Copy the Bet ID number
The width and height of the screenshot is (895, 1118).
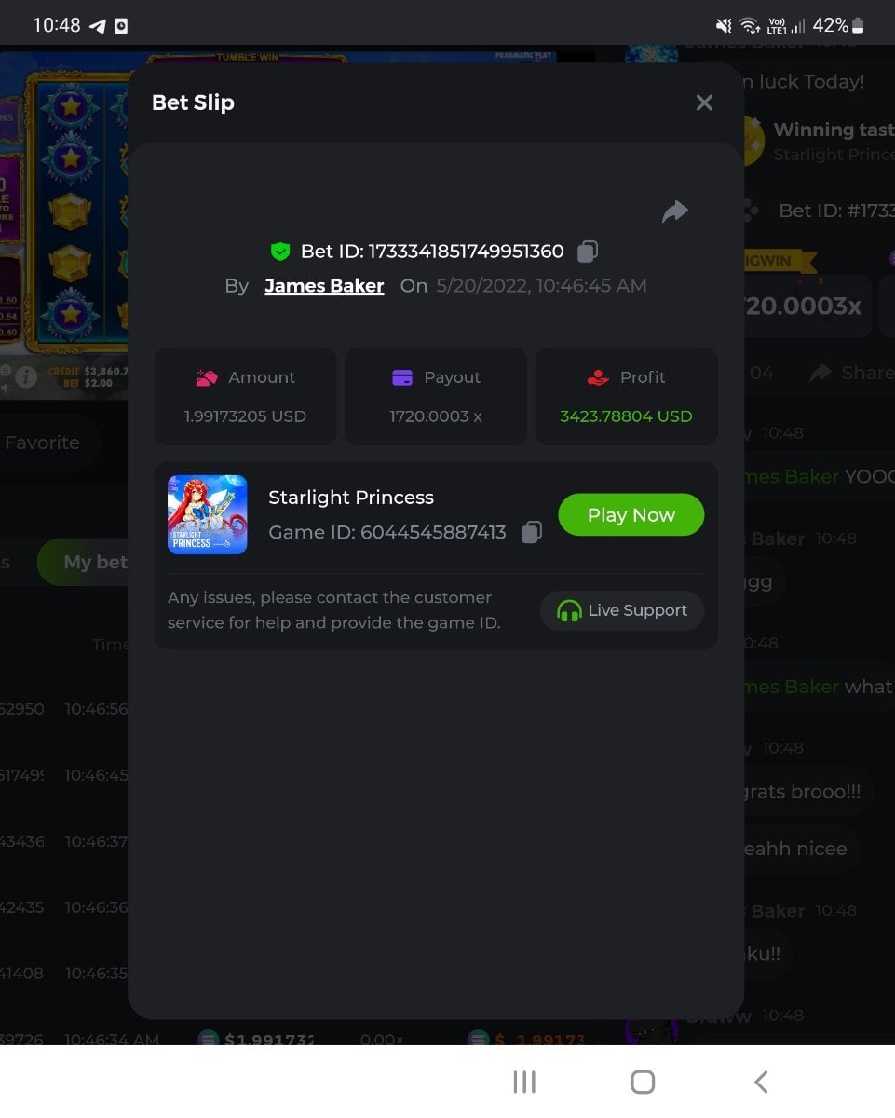point(588,251)
